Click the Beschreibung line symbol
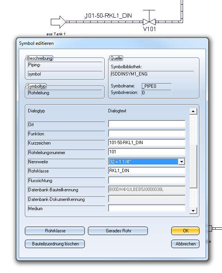This screenshot has height=273, width=222. [x=65, y=74]
